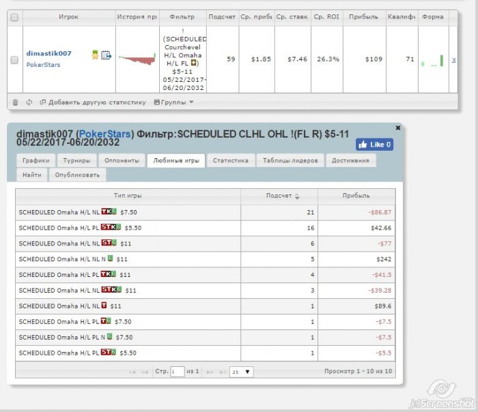The image size is (478, 412).
Task: Click the yellow star badge next to dimastik007
Action: pos(95,55)
